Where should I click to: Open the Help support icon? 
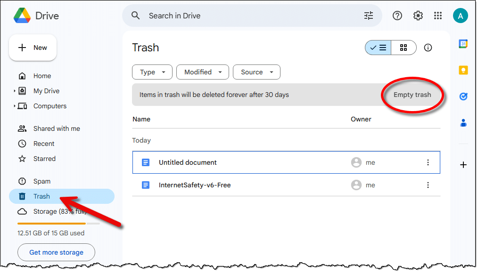(397, 16)
